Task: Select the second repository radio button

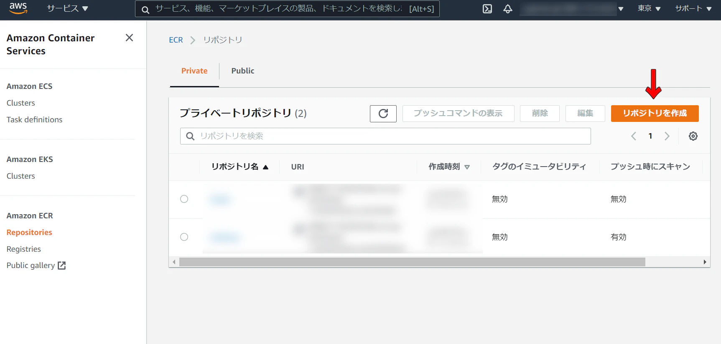Action: coord(184,237)
